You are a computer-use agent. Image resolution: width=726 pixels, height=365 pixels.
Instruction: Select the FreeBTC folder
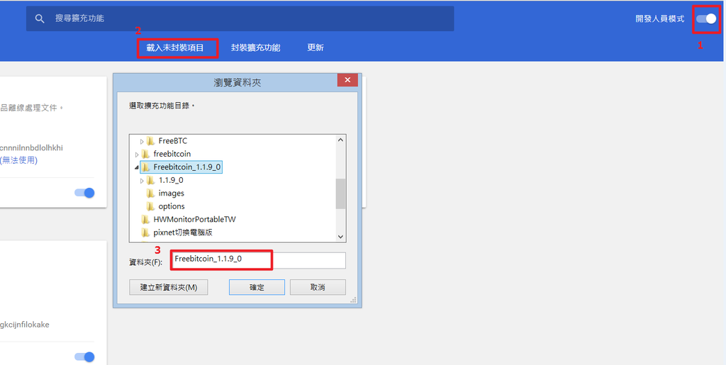click(173, 140)
